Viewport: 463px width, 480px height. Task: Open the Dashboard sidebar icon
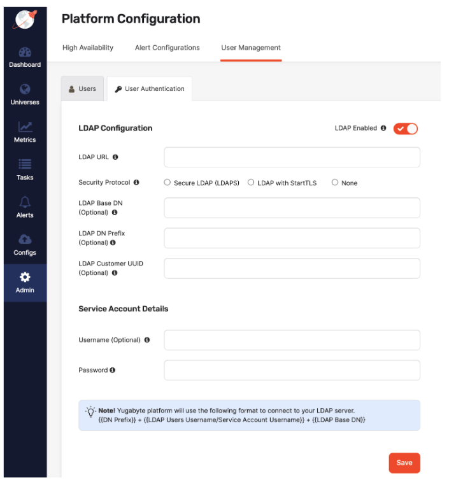25,52
